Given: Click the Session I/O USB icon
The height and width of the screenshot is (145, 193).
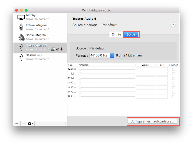Looking at the screenshot, I should (x=21, y=57).
